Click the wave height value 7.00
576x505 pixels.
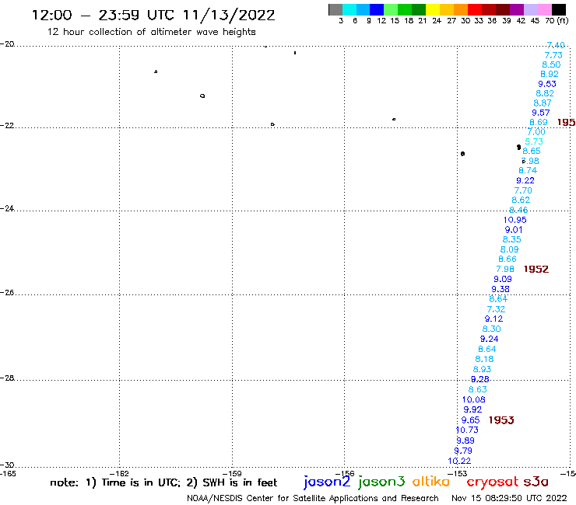(x=536, y=132)
